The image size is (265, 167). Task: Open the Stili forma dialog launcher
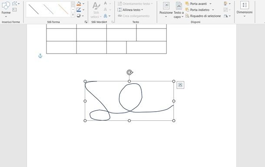click(x=86, y=22)
